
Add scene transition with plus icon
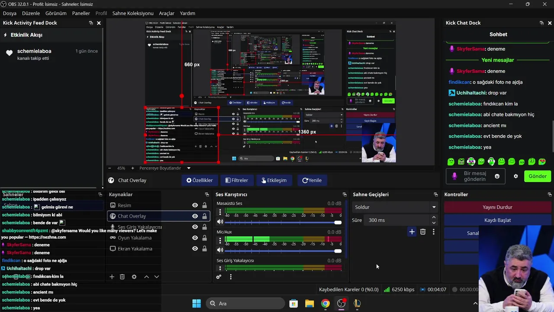click(x=412, y=232)
